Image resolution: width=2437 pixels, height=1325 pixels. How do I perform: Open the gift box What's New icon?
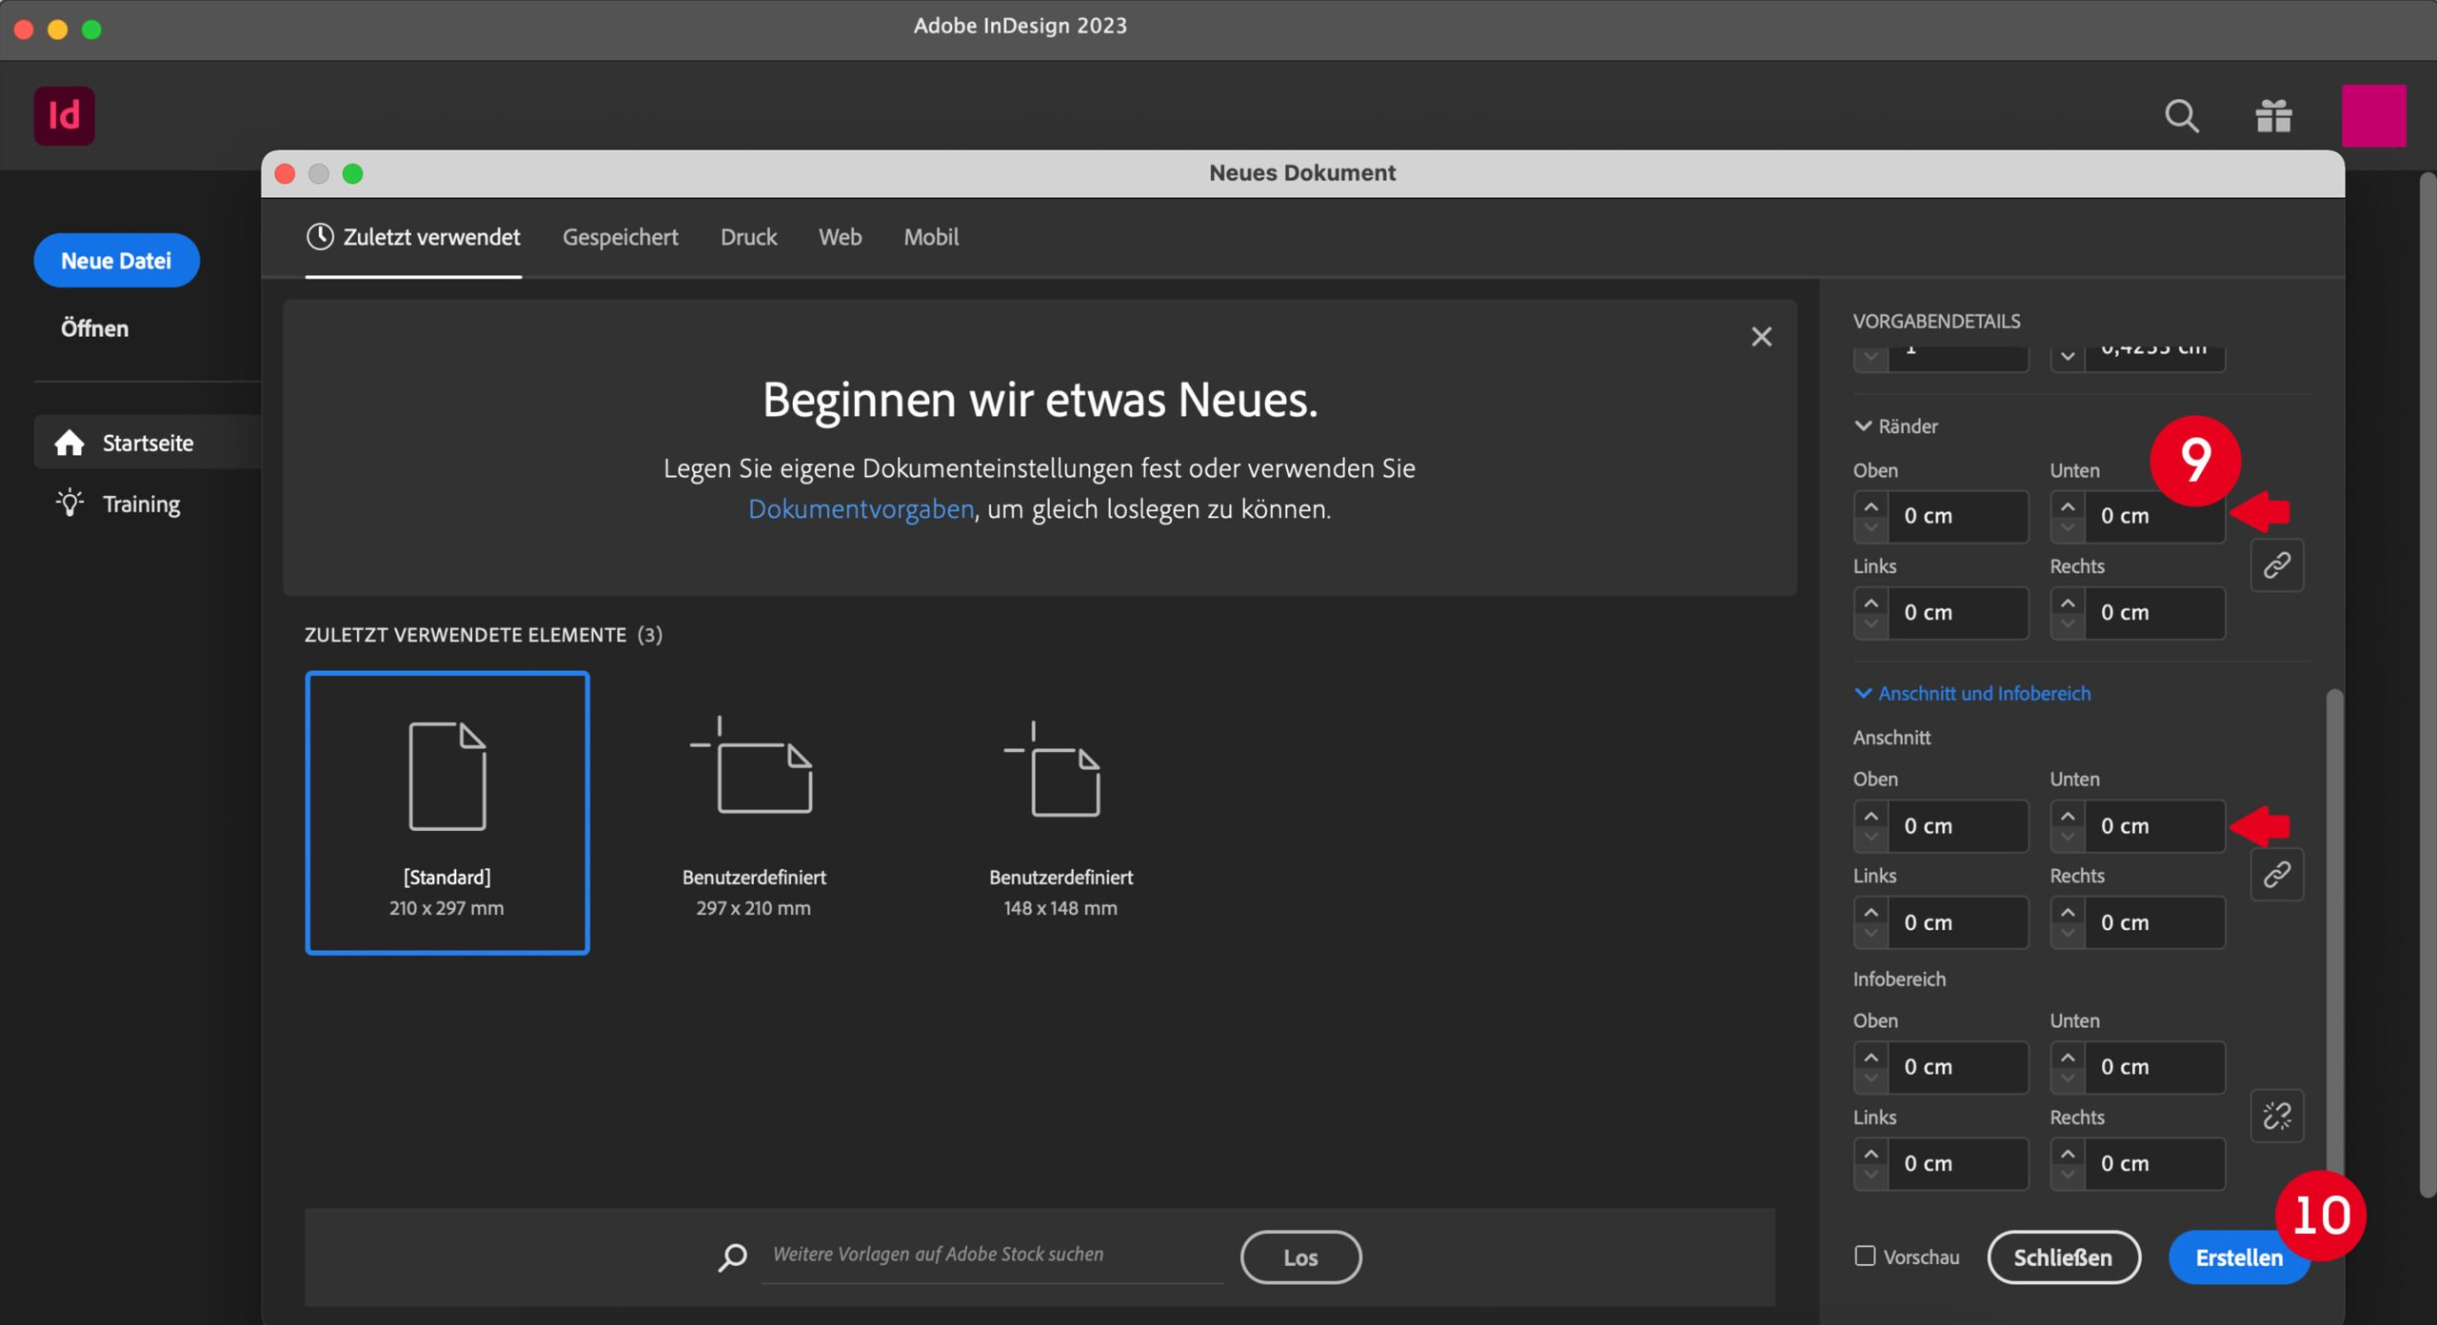[x=2273, y=116]
